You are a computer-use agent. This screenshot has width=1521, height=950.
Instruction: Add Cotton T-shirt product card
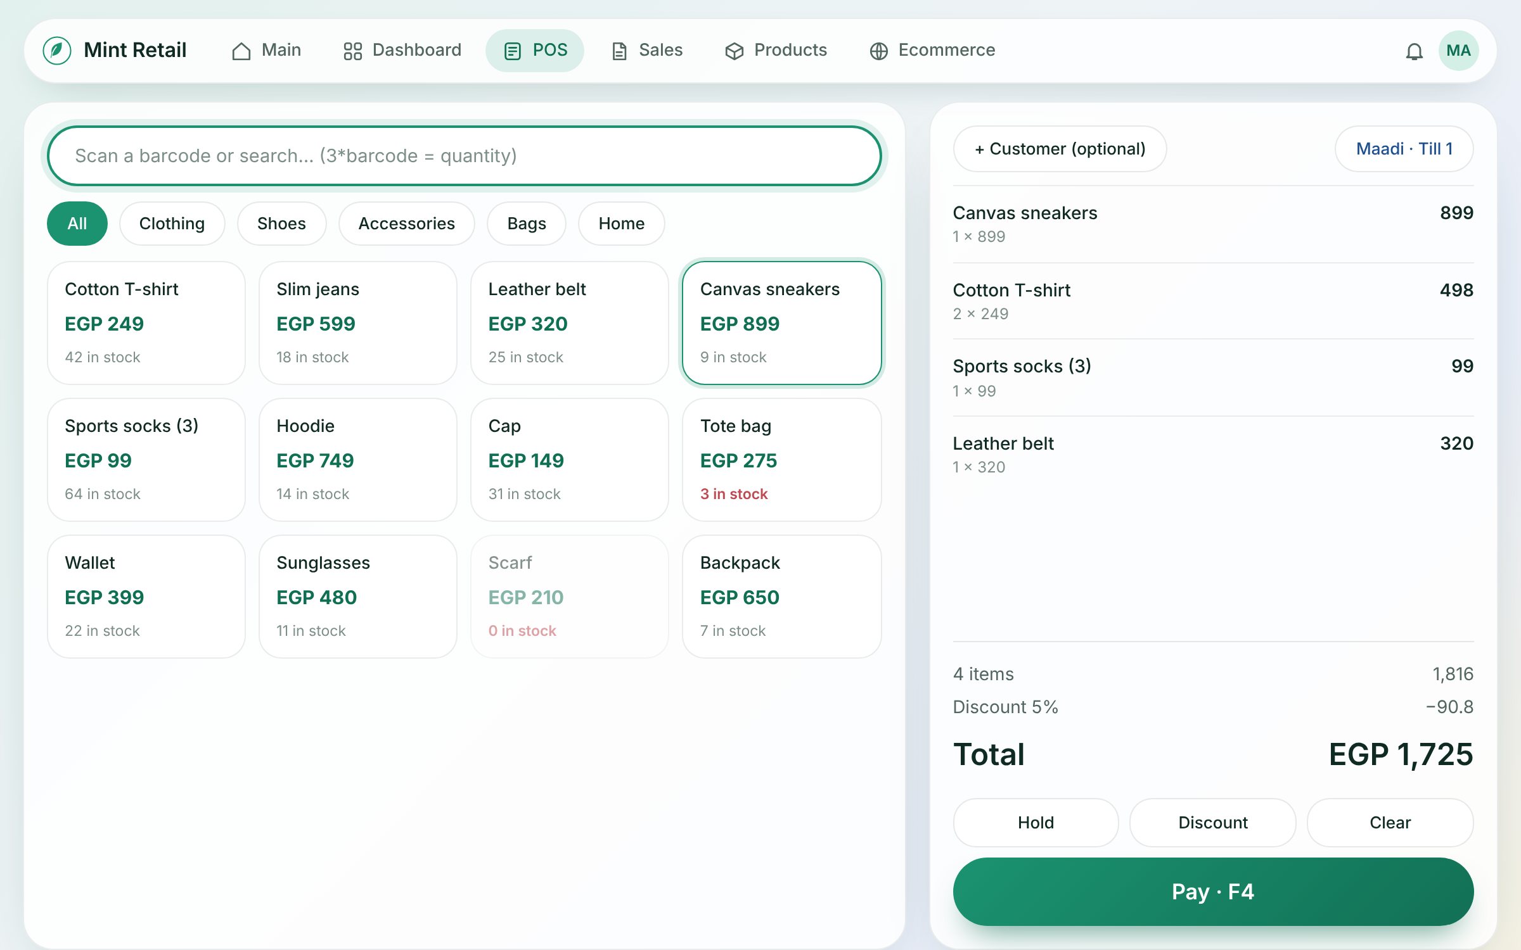(146, 323)
